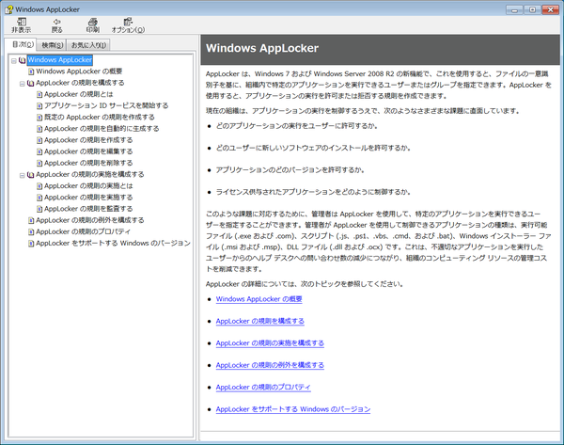The image size is (564, 445).
Task: Follow the Windows AppLocker の概要 link
Action: [x=259, y=299]
